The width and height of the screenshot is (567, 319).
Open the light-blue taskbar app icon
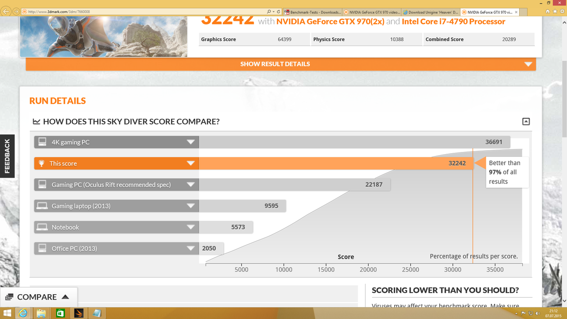point(97,313)
